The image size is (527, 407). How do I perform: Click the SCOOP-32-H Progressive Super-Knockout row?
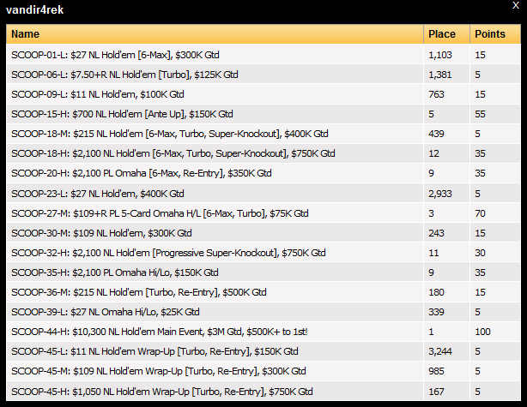[263, 252]
